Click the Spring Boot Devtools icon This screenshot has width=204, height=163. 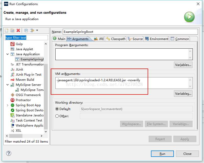point(12,110)
